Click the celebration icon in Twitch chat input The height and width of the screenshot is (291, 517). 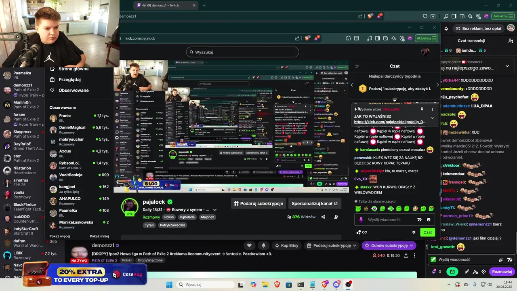501,259
